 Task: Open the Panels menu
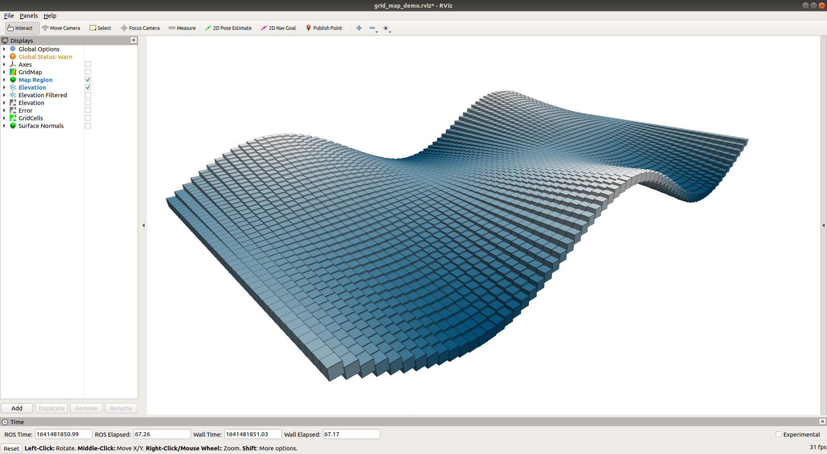tap(28, 16)
